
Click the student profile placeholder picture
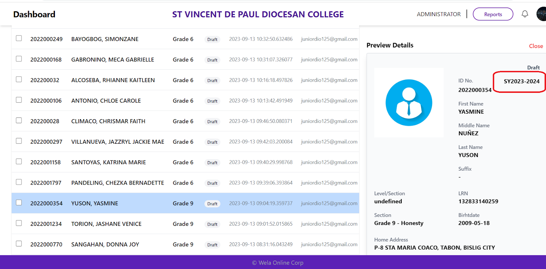click(x=409, y=103)
